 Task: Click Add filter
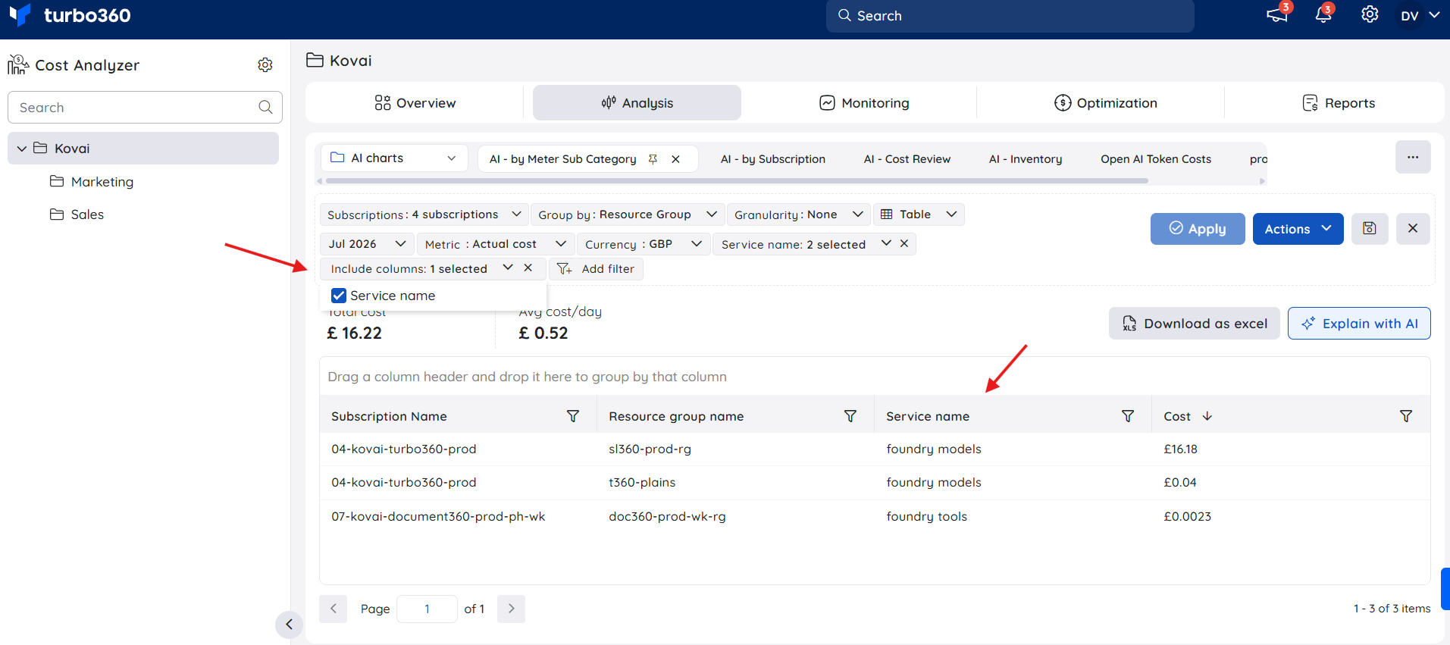tap(596, 269)
